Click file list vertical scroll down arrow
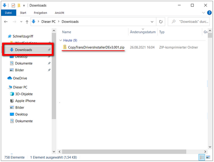 tap(210, 147)
